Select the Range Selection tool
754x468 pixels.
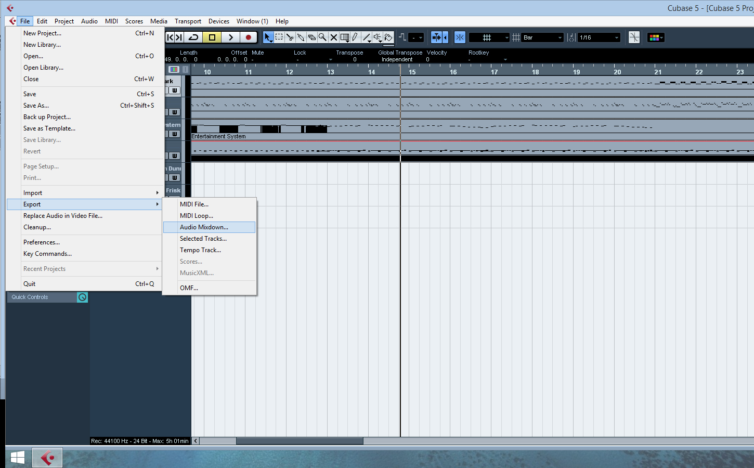pyautogui.click(x=279, y=37)
